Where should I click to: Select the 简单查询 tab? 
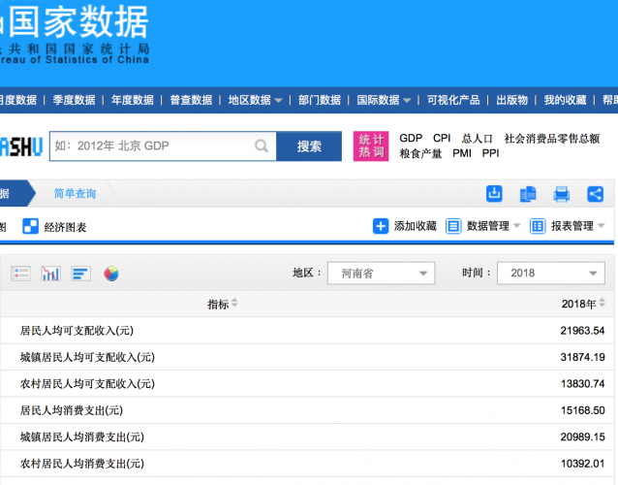(x=75, y=194)
